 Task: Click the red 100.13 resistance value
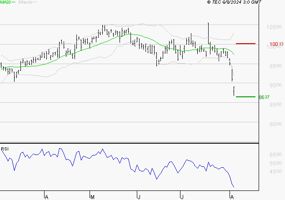click(x=276, y=44)
